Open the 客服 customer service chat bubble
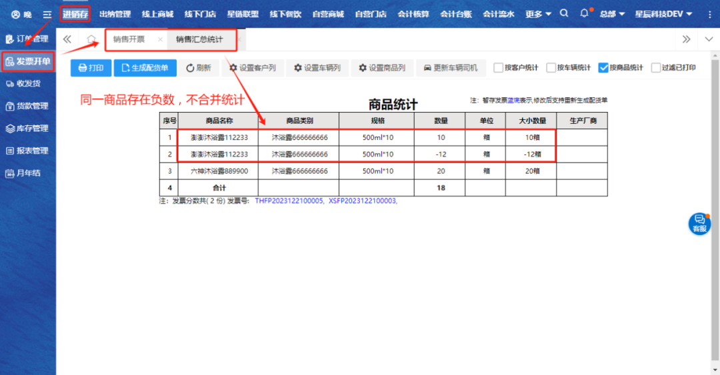 [x=699, y=223]
